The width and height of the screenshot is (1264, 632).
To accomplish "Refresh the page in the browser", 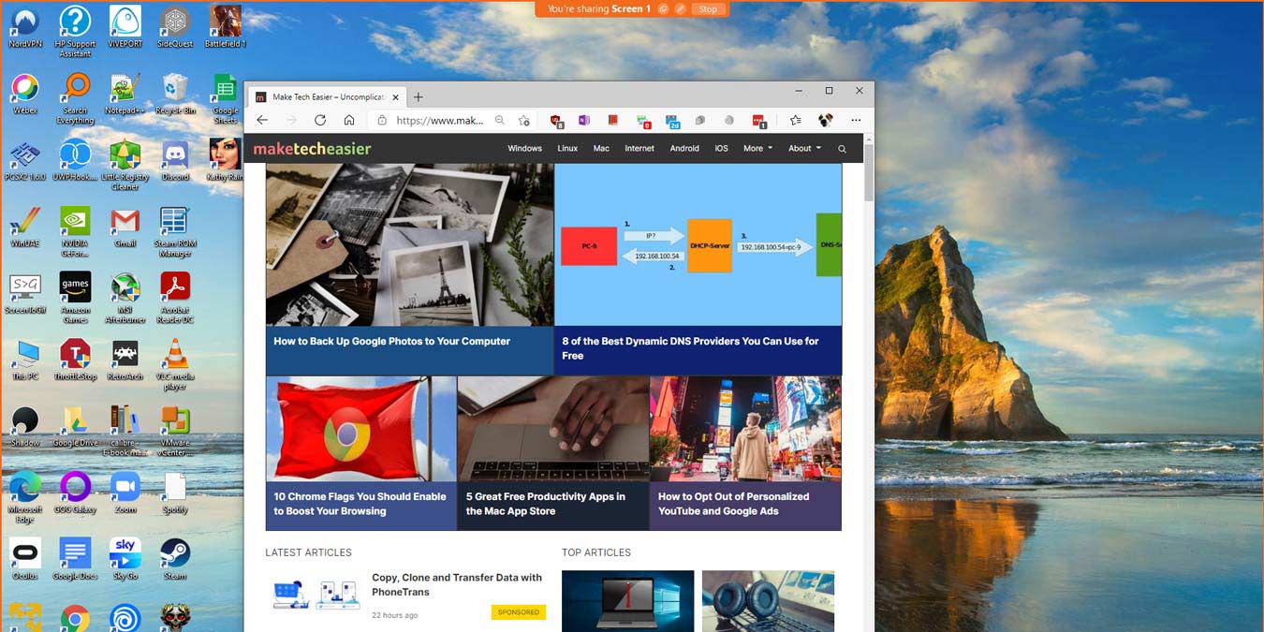I will click(x=320, y=120).
